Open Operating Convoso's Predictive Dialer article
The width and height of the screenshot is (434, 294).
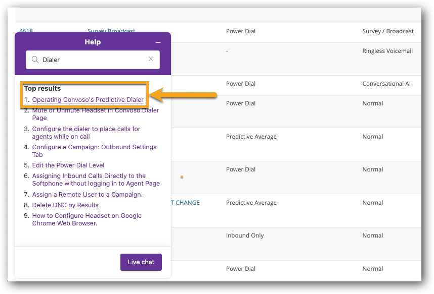coord(88,100)
